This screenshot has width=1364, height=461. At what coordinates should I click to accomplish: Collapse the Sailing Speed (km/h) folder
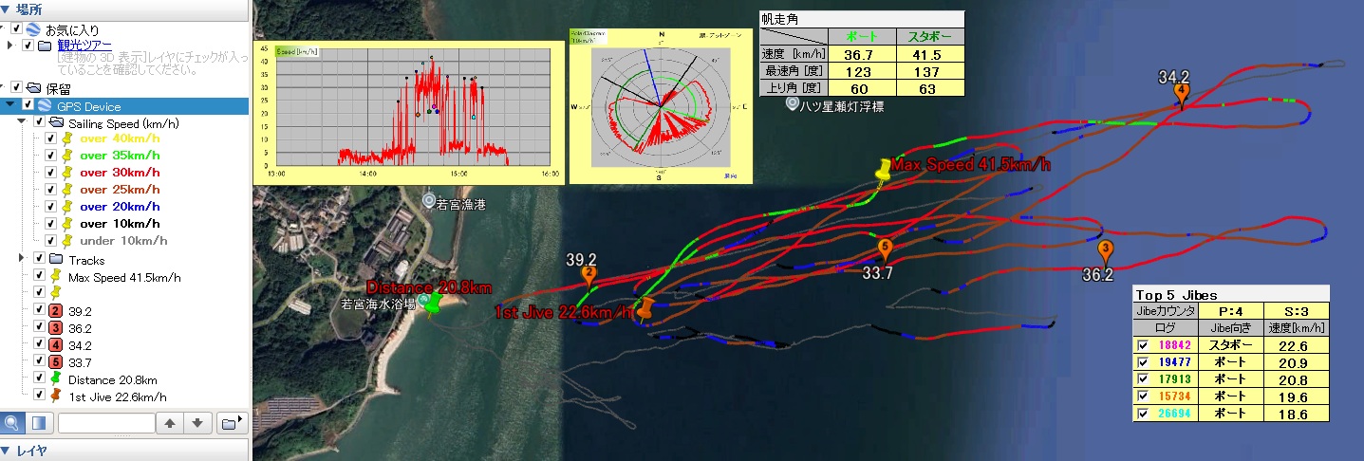tap(23, 122)
